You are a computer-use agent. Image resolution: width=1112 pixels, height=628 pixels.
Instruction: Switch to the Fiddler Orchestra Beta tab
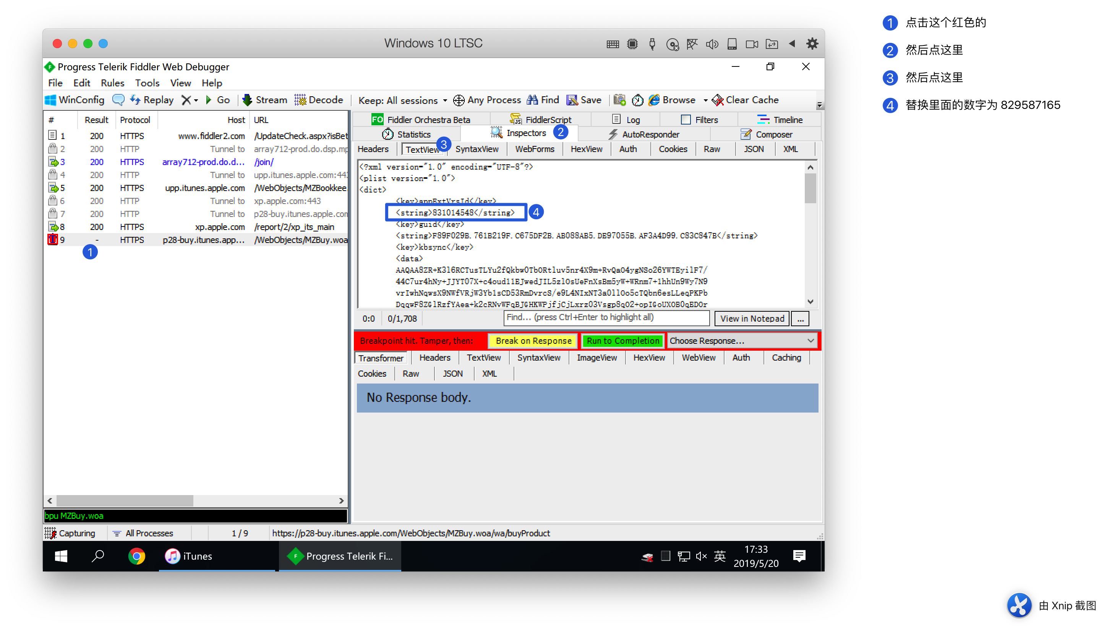pyautogui.click(x=421, y=120)
